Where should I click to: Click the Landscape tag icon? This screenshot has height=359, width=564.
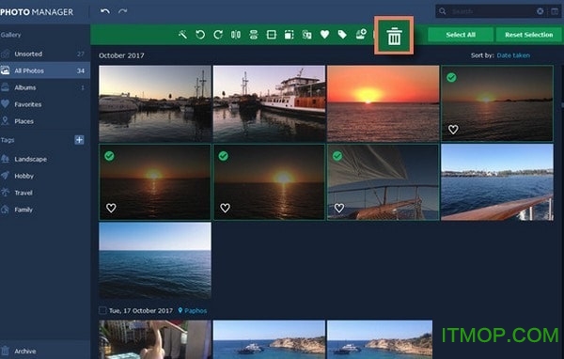5,159
